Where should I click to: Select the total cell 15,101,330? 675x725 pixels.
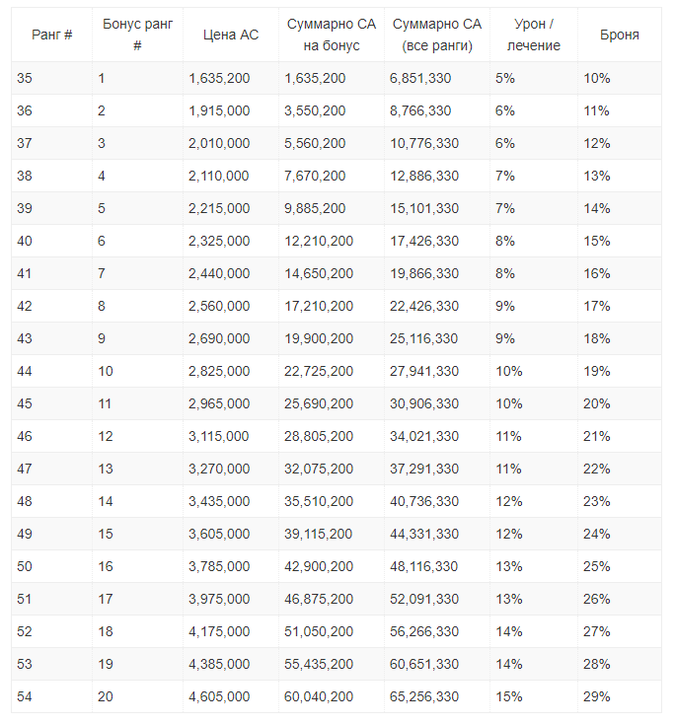(424, 208)
